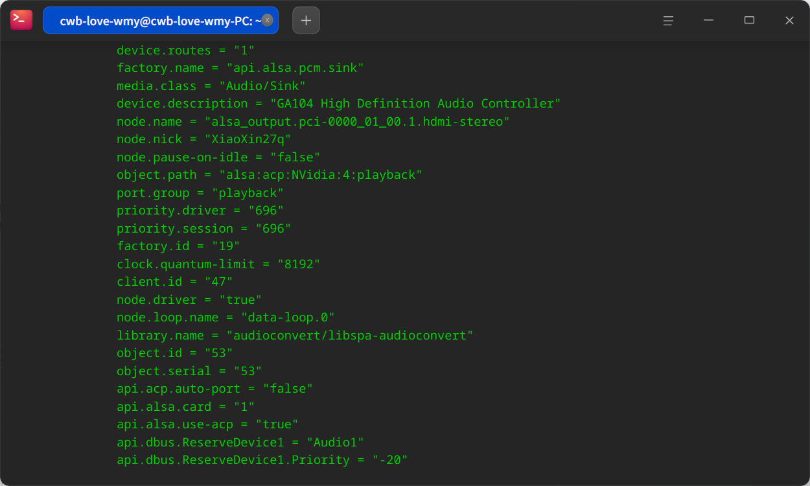Click the line object.id = "53"
The height and width of the screenshot is (486, 810).
click(x=175, y=353)
